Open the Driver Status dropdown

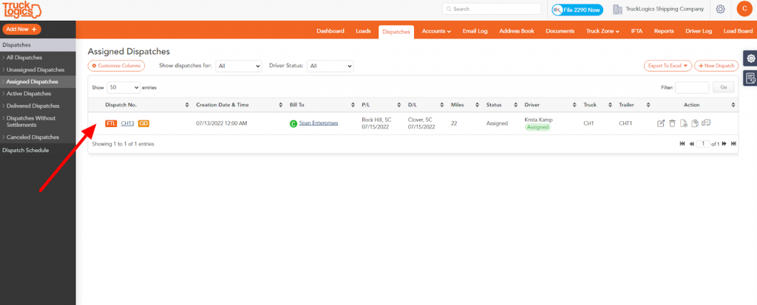click(x=330, y=66)
